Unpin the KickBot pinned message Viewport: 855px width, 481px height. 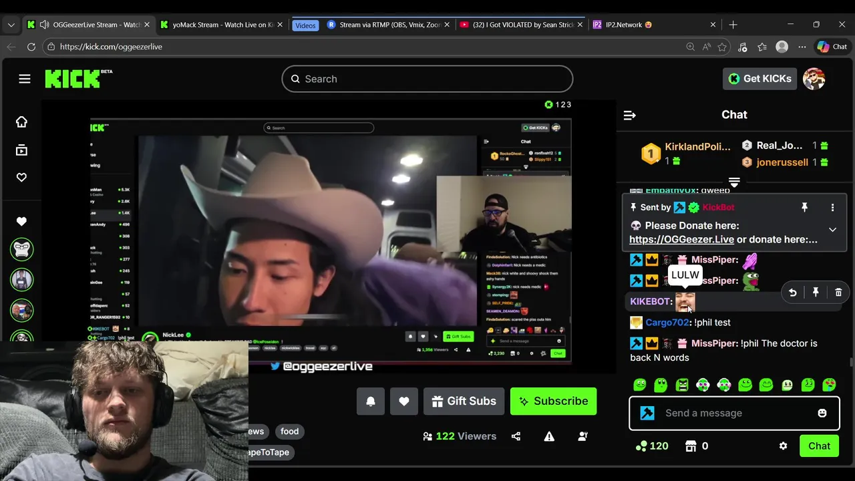pos(804,208)
